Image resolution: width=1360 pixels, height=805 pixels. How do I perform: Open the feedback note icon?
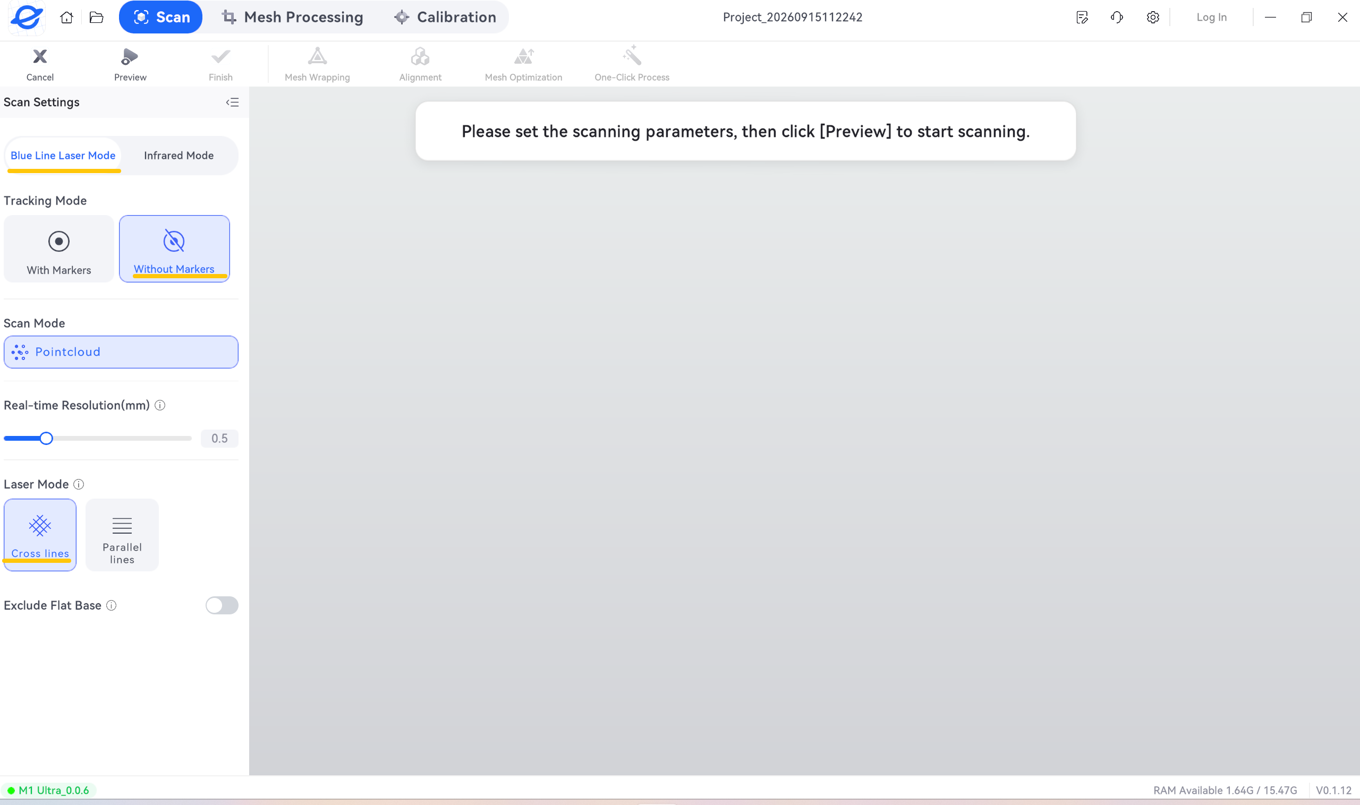pyautogui.click(x=1082, y=18)
